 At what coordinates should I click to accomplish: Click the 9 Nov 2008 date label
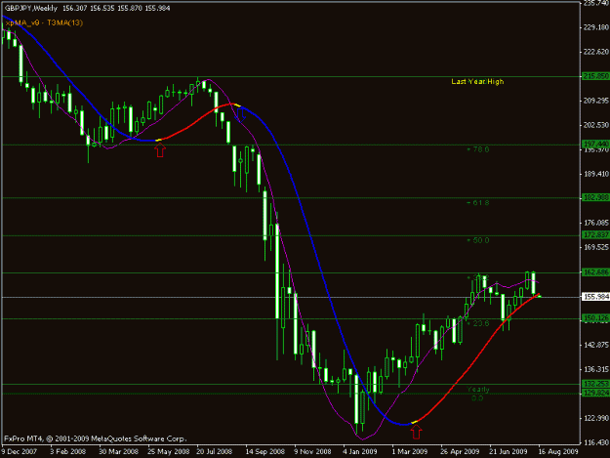pos(312,452)
